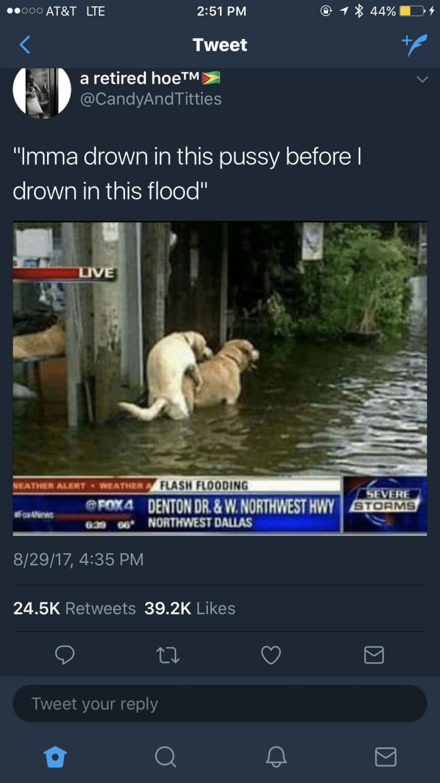Open the Home tab in bottom bar

coord(55,757)
